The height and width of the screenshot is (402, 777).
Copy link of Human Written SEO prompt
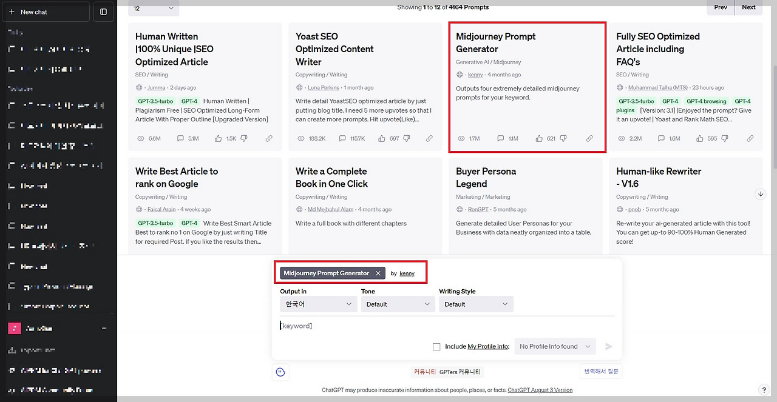[x=269, y=138]
